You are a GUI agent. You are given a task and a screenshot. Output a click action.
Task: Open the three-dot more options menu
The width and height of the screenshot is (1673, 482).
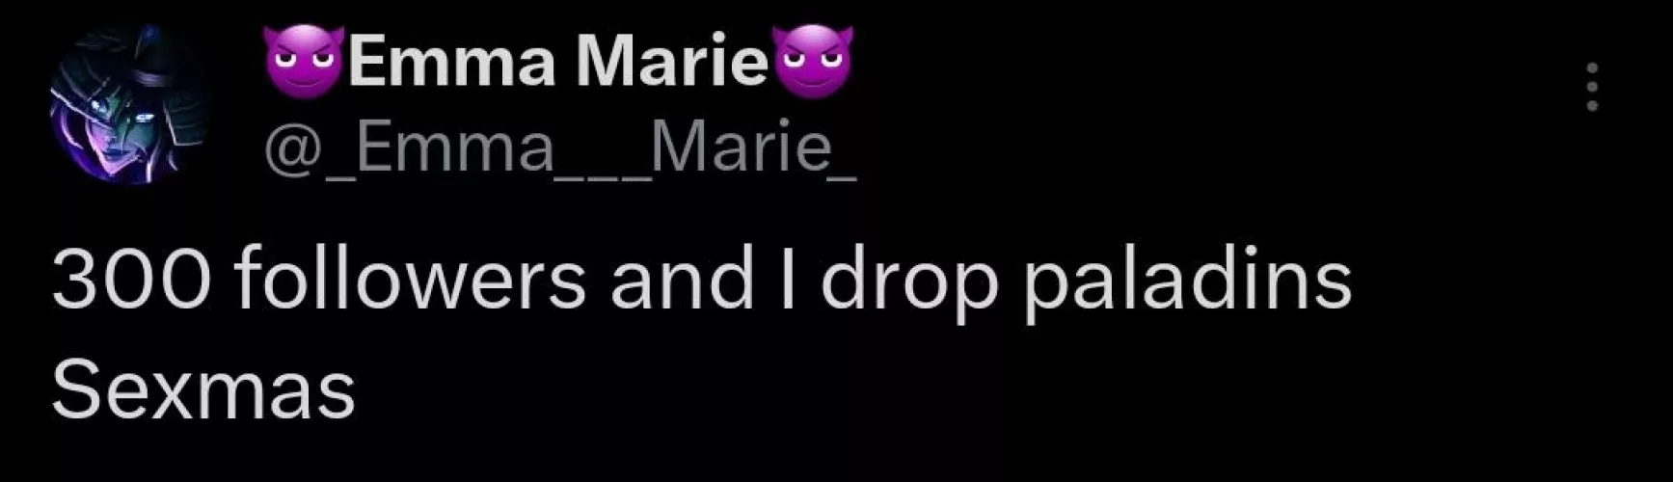pos(1593,87)
